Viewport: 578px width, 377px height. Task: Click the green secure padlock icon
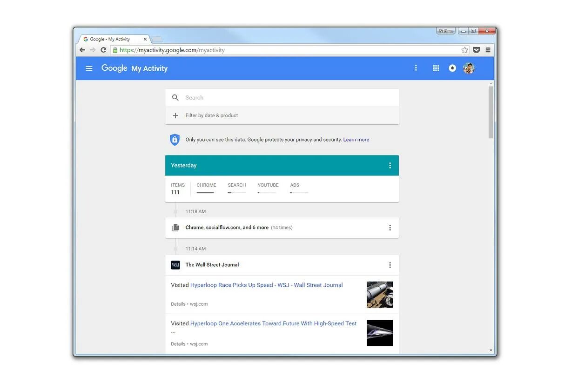click(115, 50)
